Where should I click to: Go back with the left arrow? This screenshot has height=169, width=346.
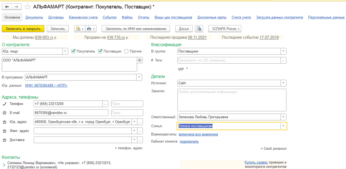pyautogui.click(x=7, y=6)
